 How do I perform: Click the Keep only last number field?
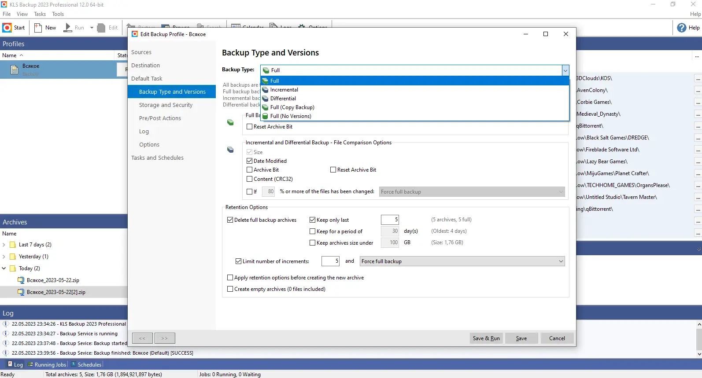[x=390, y=220]
